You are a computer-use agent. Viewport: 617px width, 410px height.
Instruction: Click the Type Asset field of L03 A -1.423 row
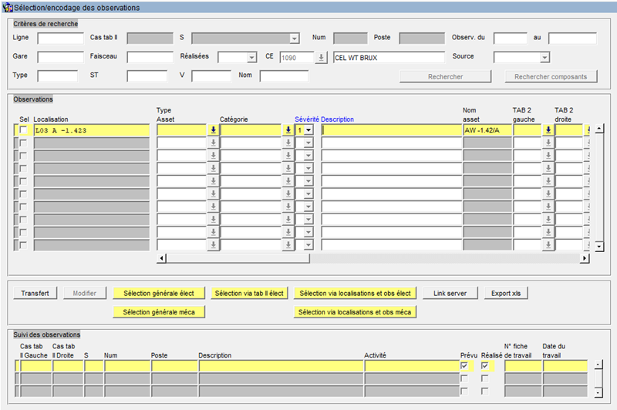click(182, 130)
